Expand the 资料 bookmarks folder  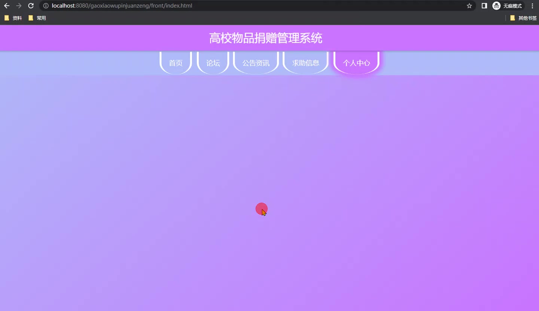coord(13,18)
